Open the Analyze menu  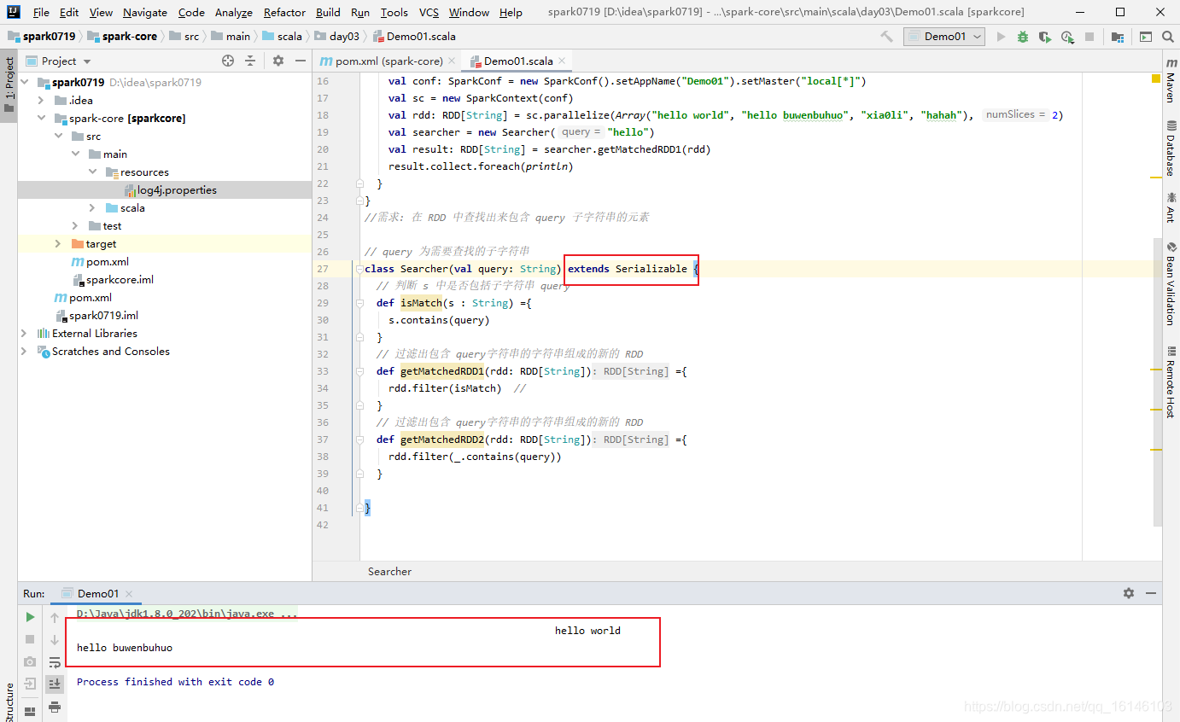233,12
